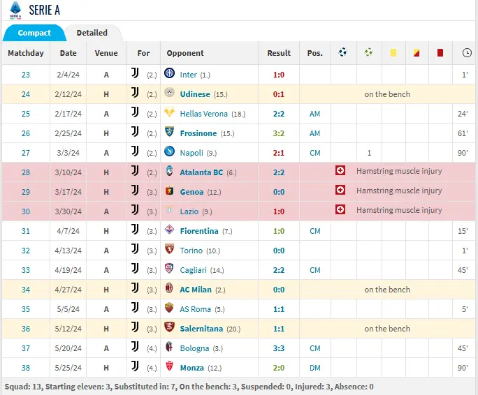This screenshot has height=395, width=478.
Task: Click the yellow card column icon
Action: click(393, 53)
